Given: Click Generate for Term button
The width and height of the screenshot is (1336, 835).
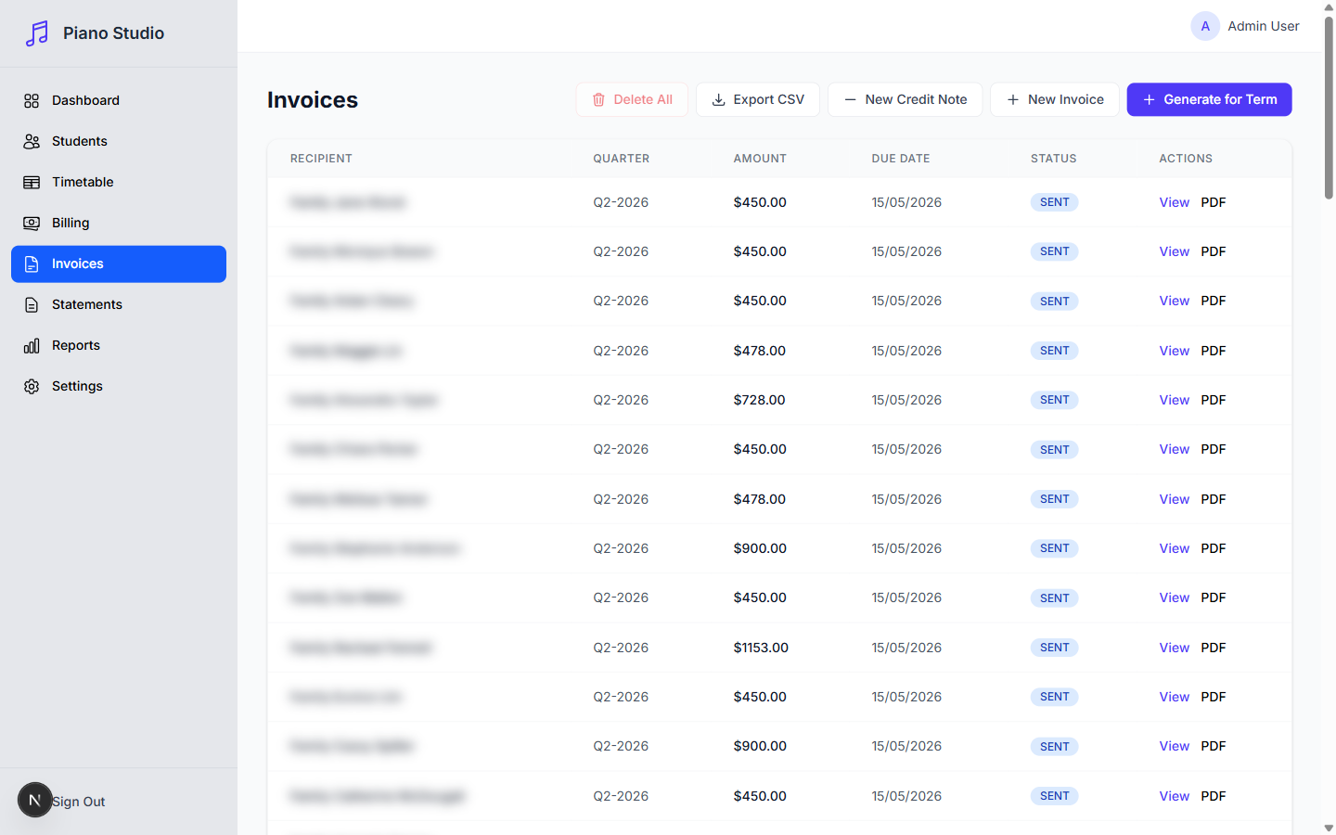Looking at the screenshot, I should coord(1209,99).
